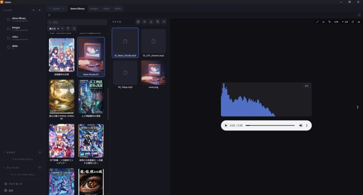Switch to the images tab

pyautogui.click(x=94, y=9)
